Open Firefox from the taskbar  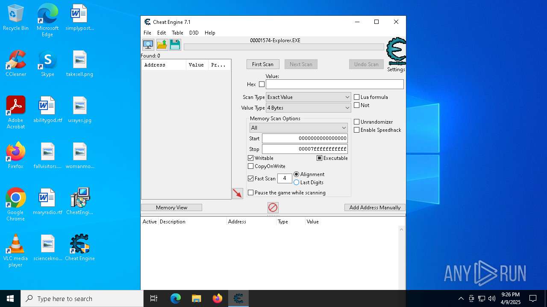(218, 298)
